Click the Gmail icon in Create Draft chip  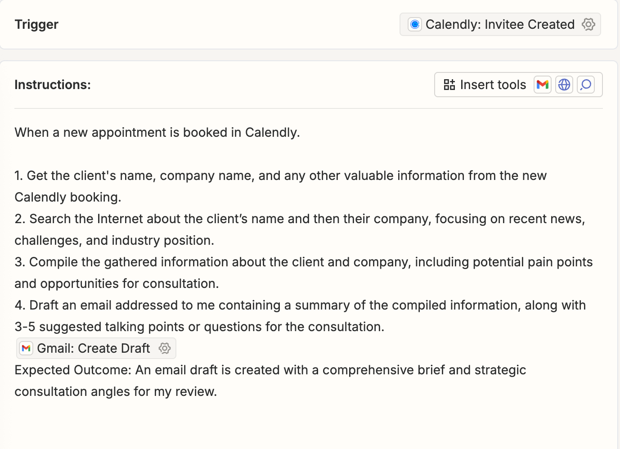coord(26,348)
